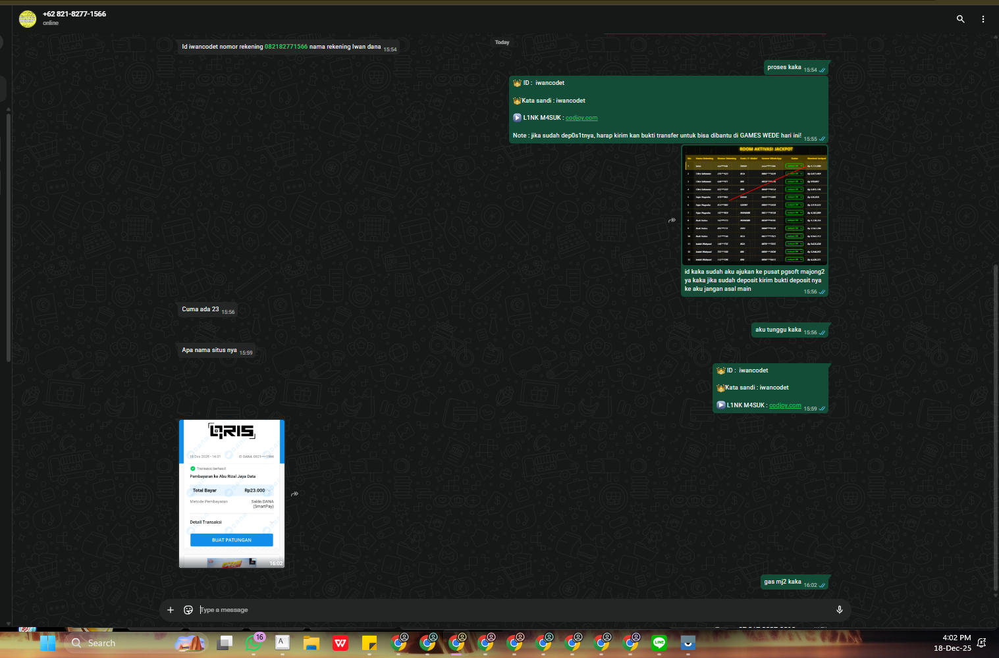Start a voice message with the microphone

tap(840, 610)
